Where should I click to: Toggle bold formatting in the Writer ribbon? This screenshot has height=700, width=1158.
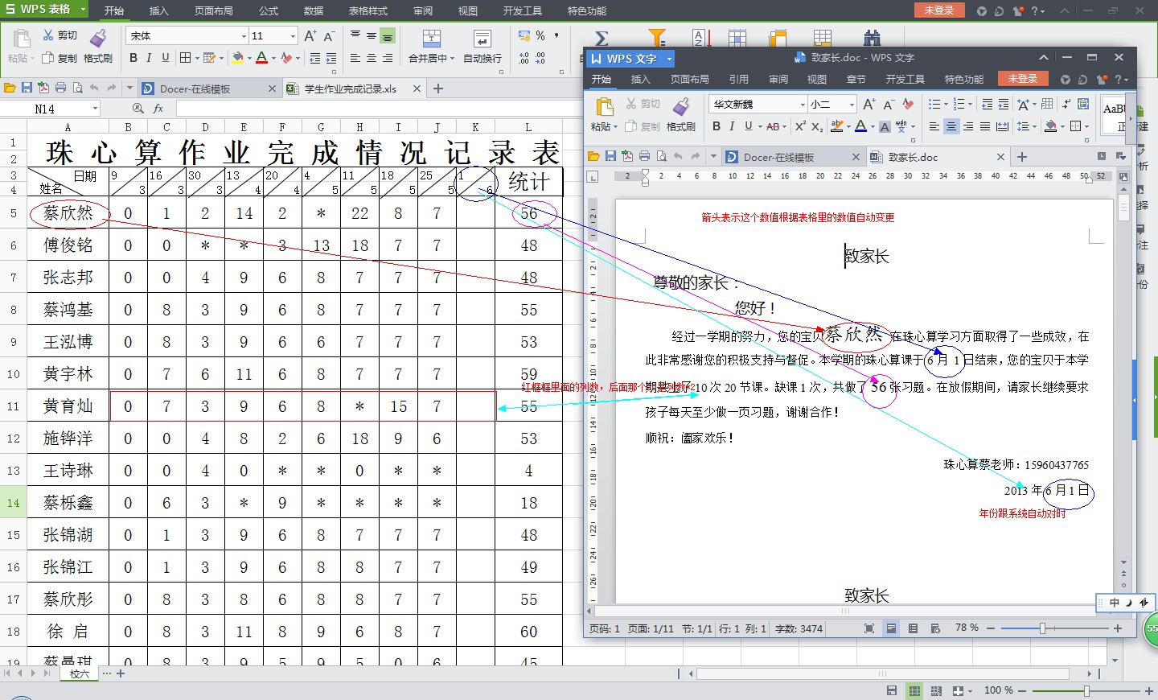pos(716,126)
